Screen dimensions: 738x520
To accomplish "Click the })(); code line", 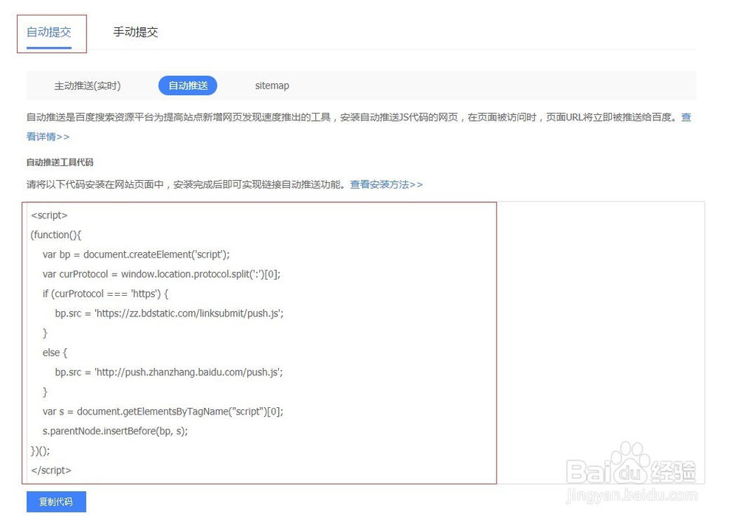I will click(40, 451).
